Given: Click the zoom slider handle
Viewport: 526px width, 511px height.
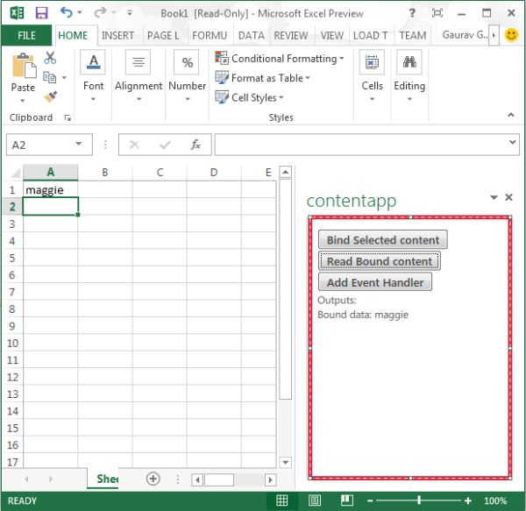Looking at the screenshot, I should pyautogui.click(x=419, y=500).
